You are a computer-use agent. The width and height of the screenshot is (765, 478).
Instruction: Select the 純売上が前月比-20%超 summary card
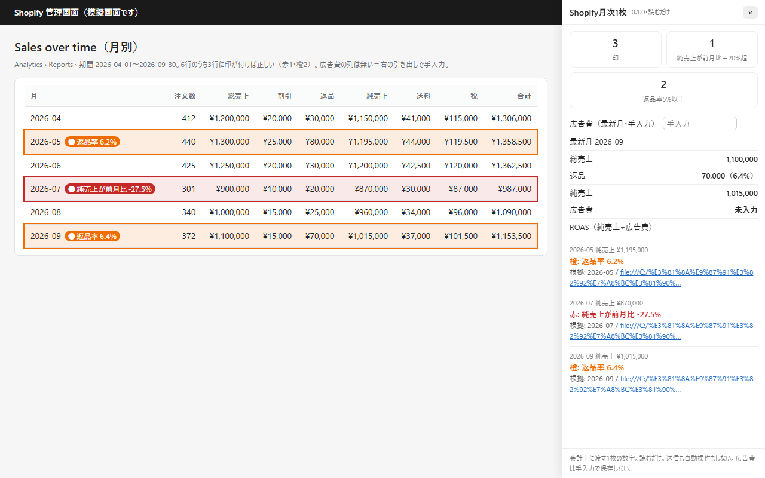point(712,49)
